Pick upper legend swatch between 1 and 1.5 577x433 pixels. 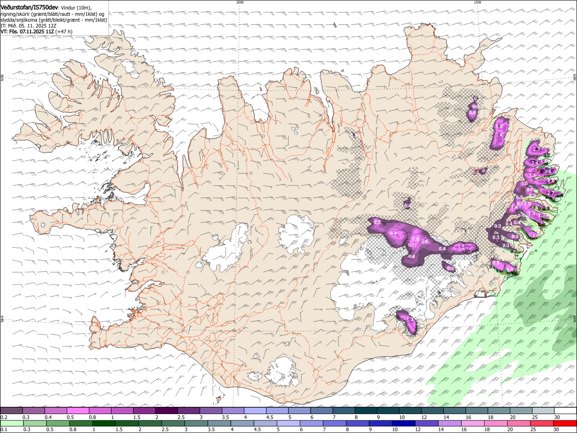point(122,411)
